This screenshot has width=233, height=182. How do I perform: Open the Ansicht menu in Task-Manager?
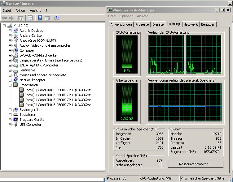[142, 16]
